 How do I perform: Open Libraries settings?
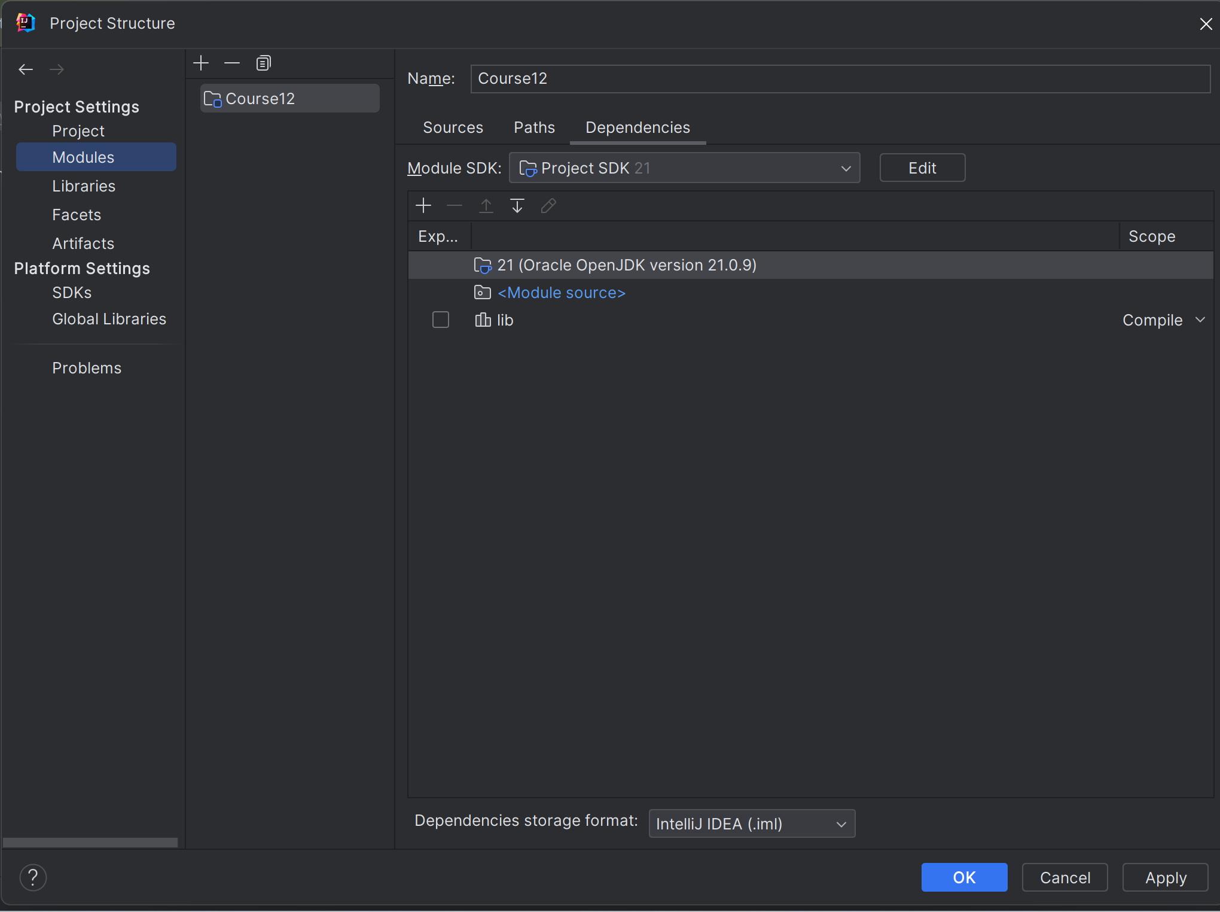pos(84,186)
